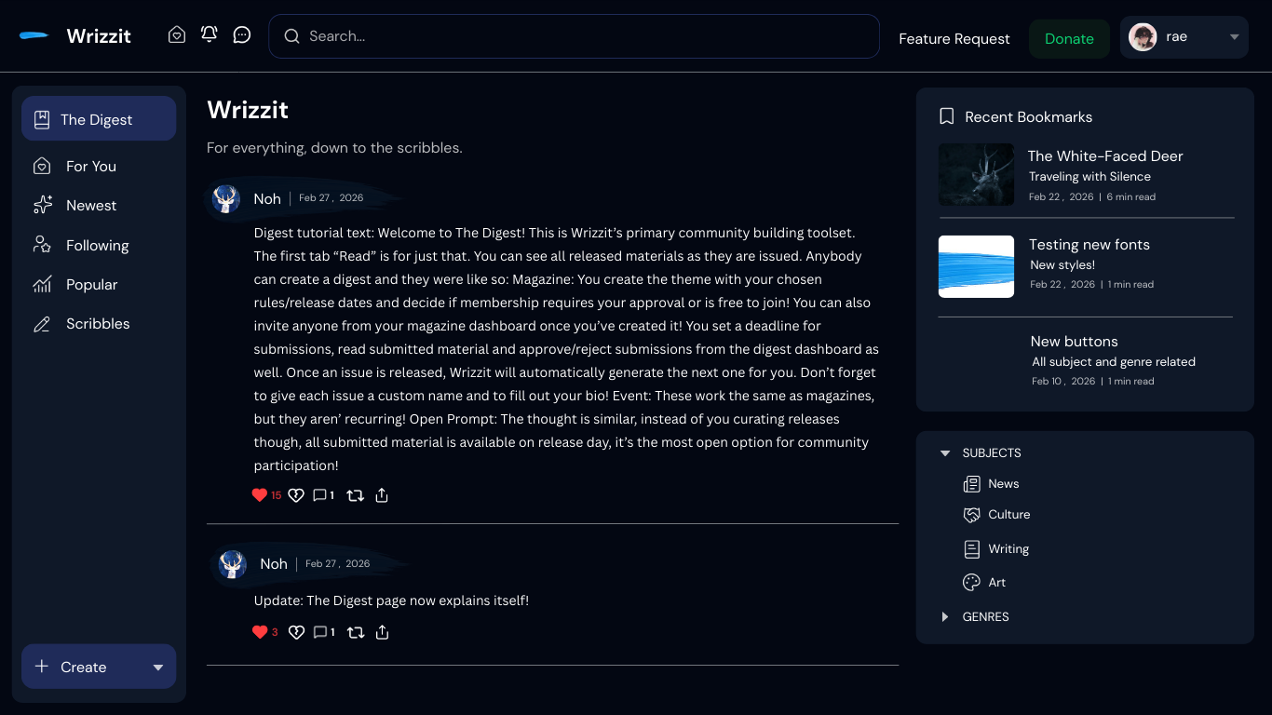Click the Donate button
Viewport: 1272px width, 715px height.
(1069, 39)
